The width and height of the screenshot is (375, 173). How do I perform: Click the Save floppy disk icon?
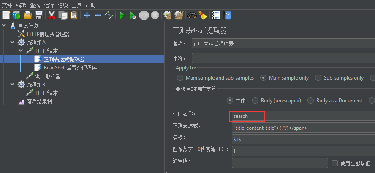click(39, 16)
